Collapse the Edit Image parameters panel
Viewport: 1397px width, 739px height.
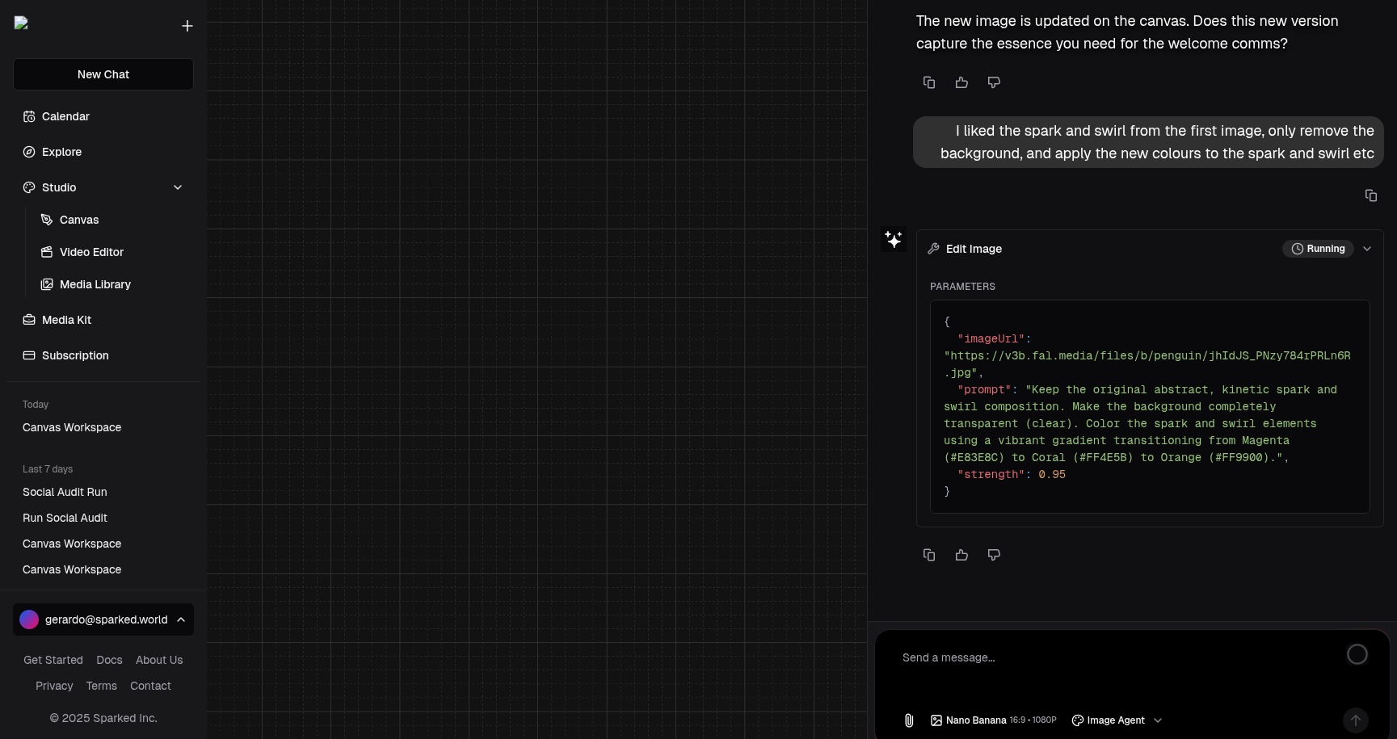[x=1367, y=249]
